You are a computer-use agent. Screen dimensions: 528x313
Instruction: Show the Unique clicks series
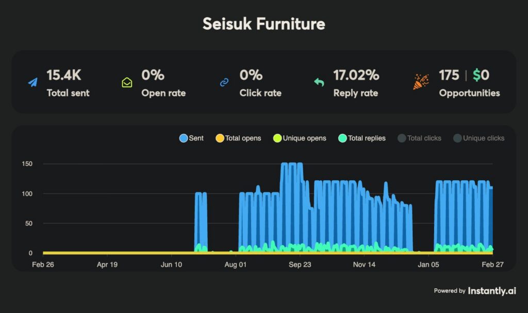tap(478, 138)
